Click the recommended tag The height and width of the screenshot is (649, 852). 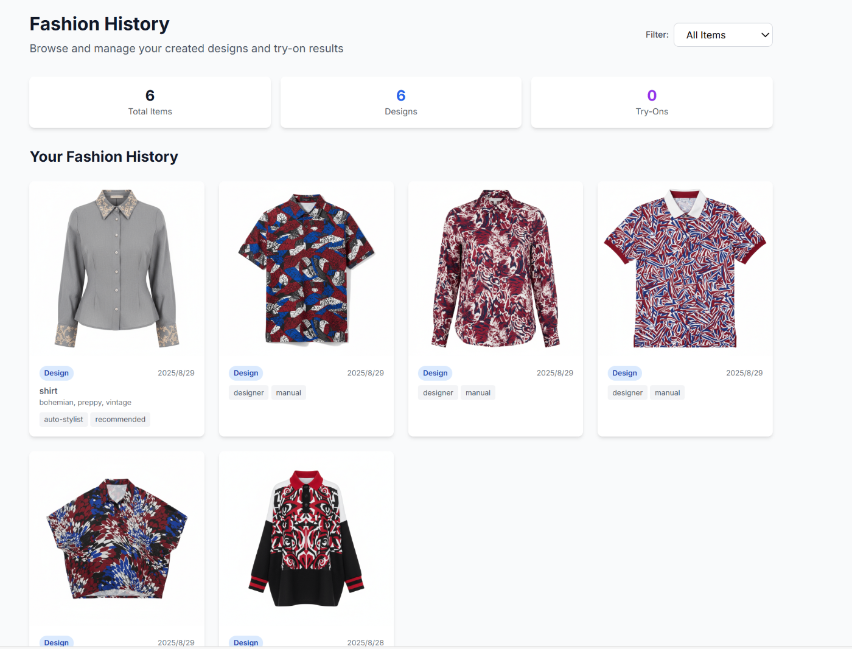(120, 419)
